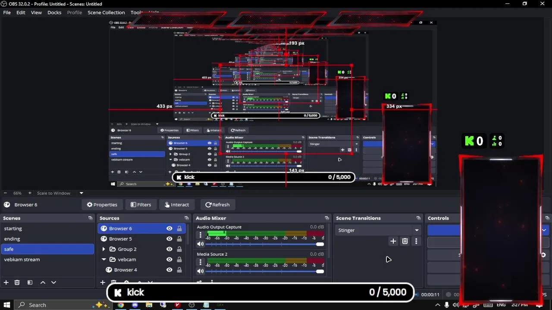
Task: Toggle lock on Group 2
Action: pos(179,249)
